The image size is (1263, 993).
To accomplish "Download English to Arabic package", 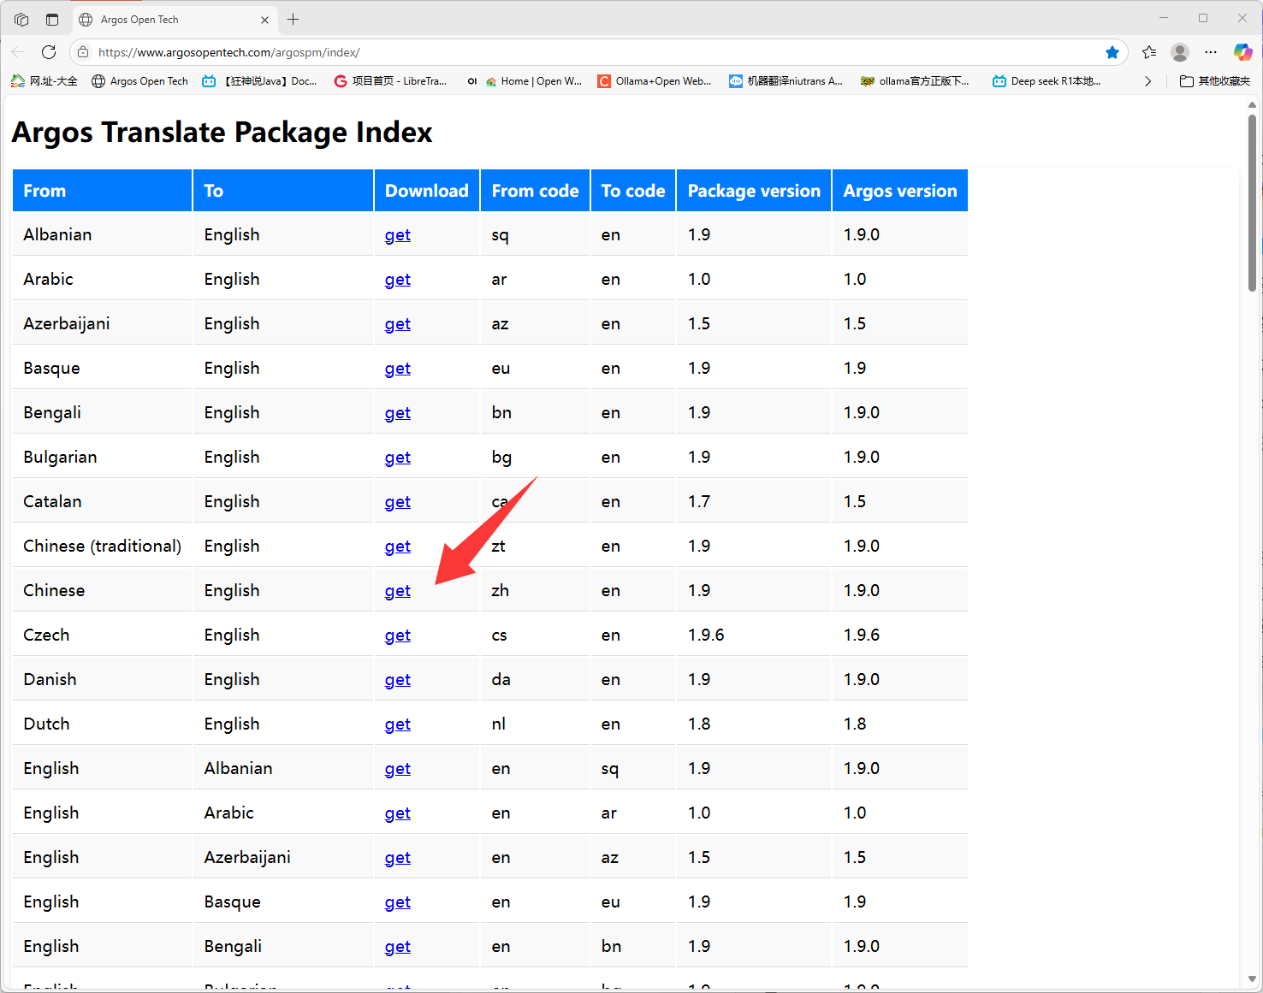I will (397, 813).
